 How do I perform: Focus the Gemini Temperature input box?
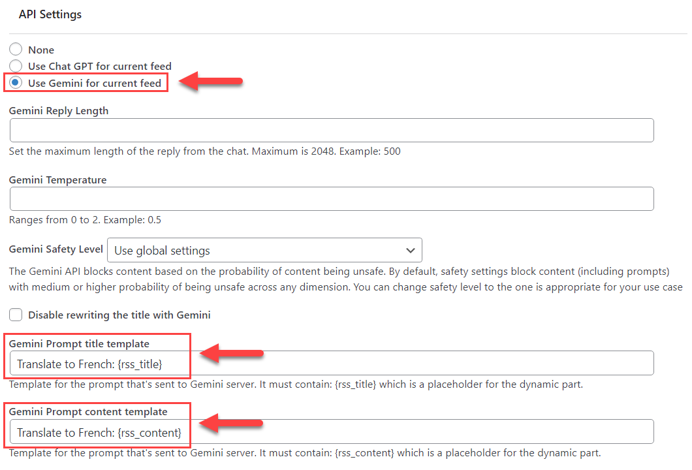(332, 198)
